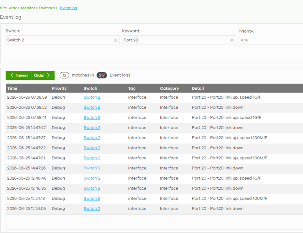The height and width of the screenshot is (233, 303).
Task: Go to Newer event logs page
Action: pyautogui.click(x=18, y=75)
